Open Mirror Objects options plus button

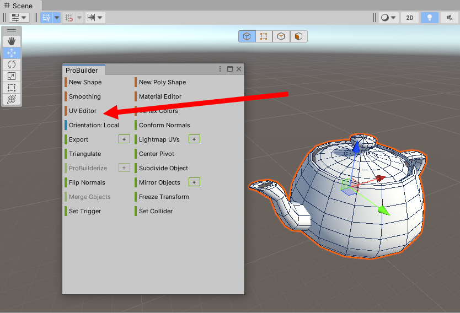194,182
